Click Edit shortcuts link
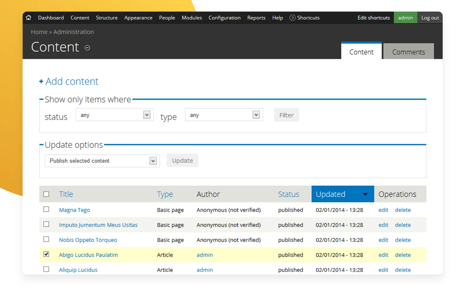 (x=374, y=18)
